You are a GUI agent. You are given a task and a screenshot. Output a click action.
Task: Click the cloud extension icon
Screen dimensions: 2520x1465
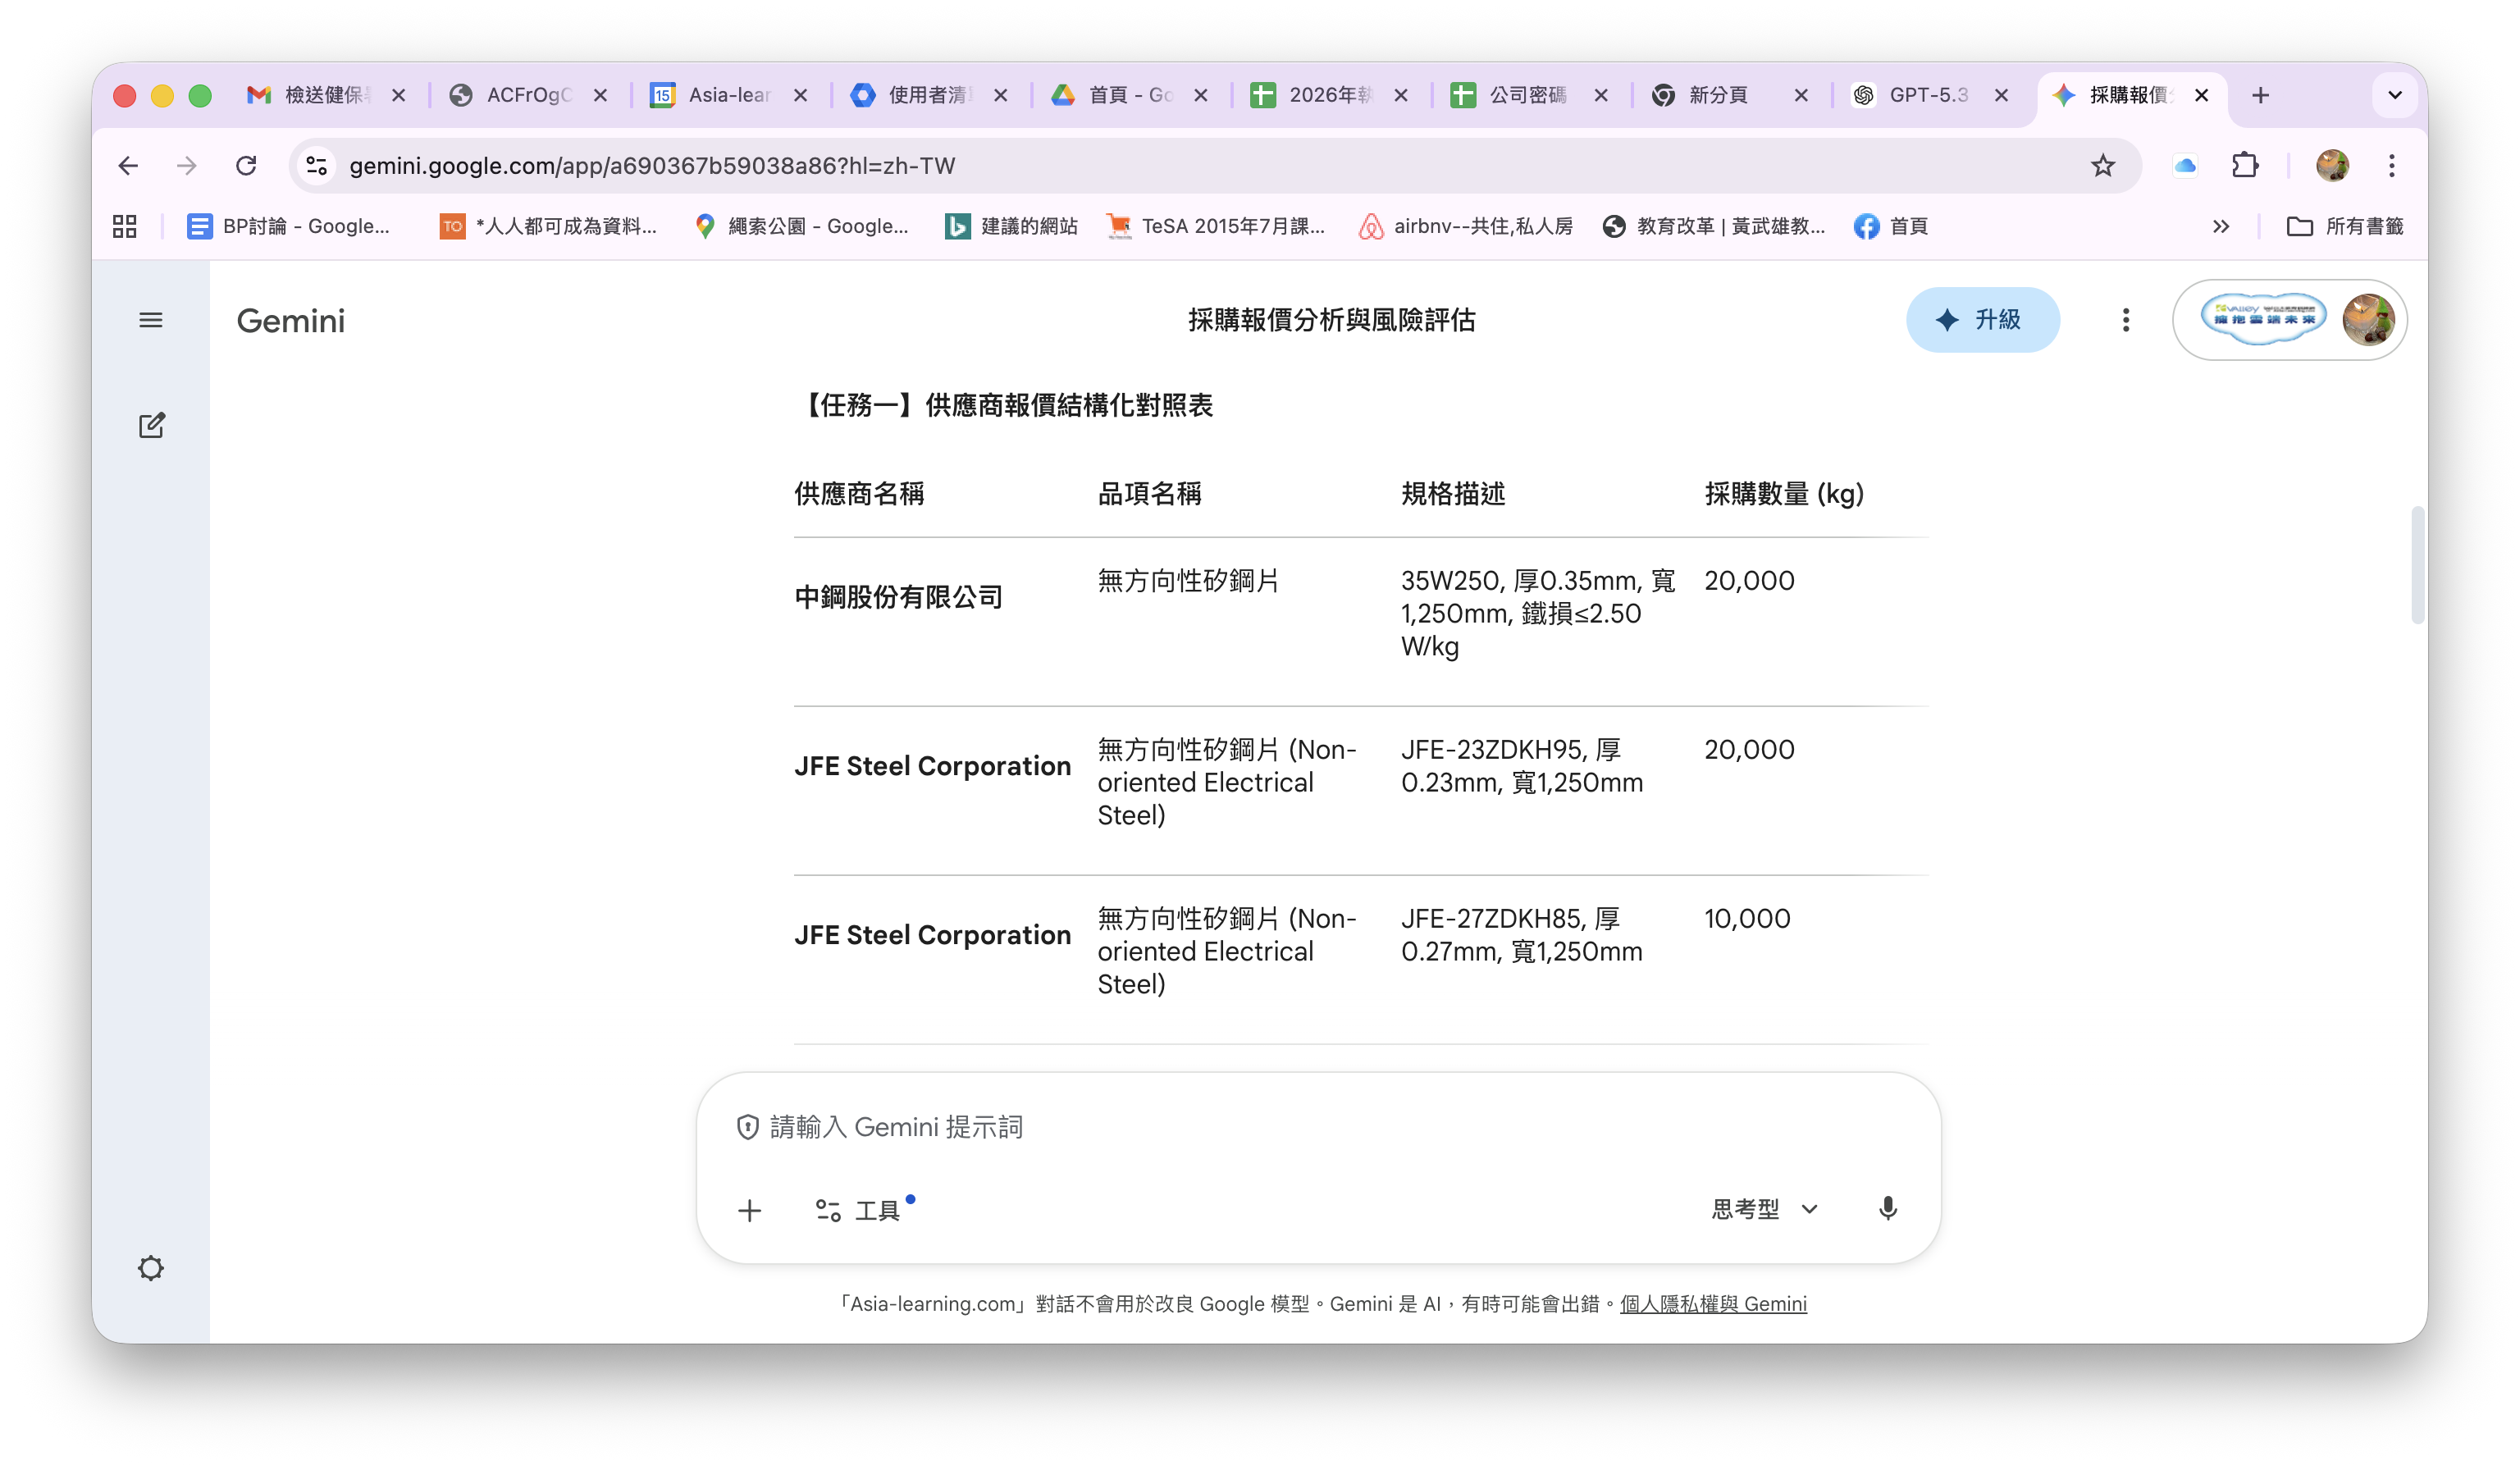pyautogui.click(x=2184, y=165)
